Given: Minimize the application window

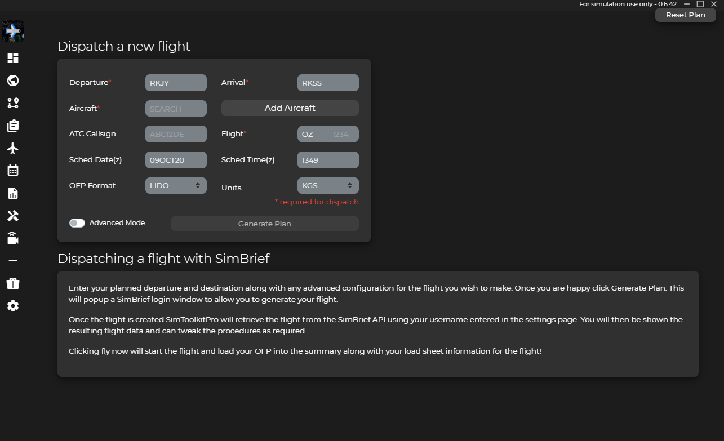Looking at the screenshot, I should [x=687, y=4].
